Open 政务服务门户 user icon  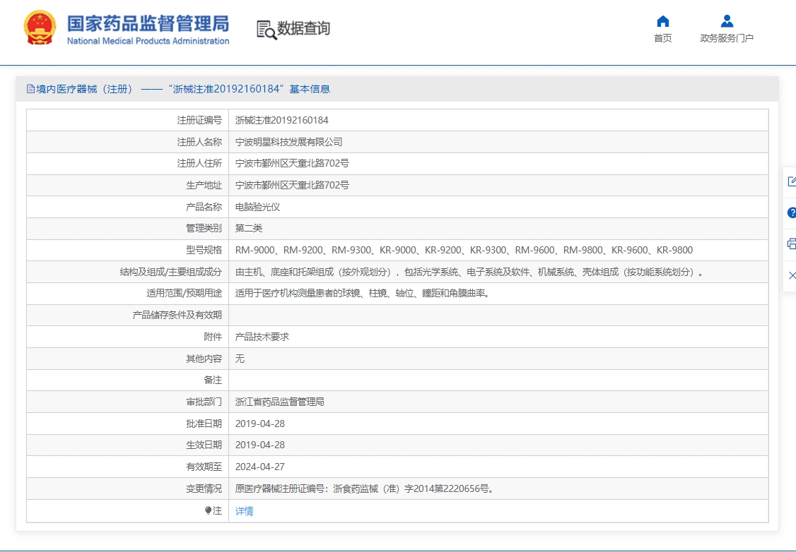tap(727, 21)
